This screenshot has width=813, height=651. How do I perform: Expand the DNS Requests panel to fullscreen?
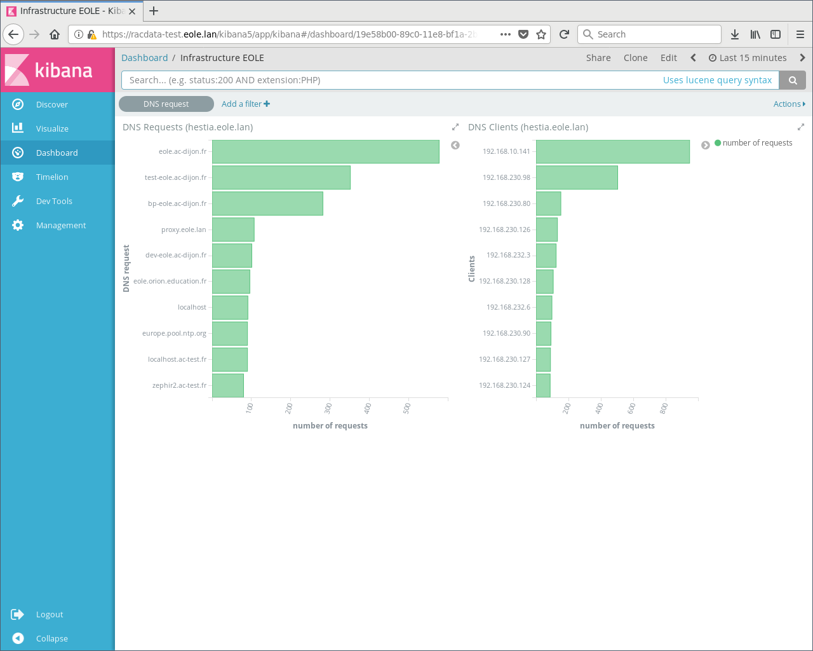[x=455, y=127]
